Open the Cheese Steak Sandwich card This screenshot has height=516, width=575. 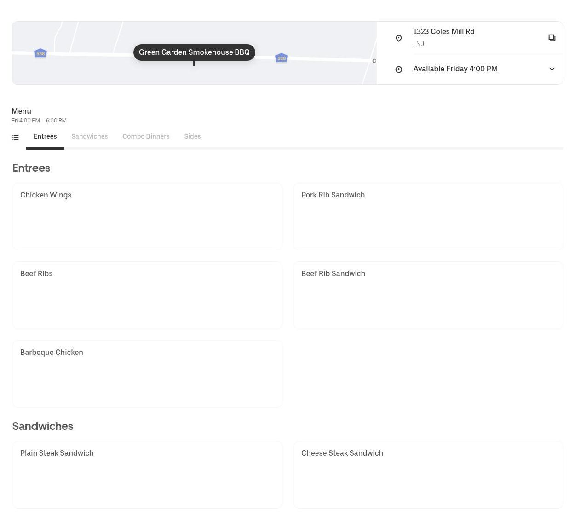tap(428, 475)
